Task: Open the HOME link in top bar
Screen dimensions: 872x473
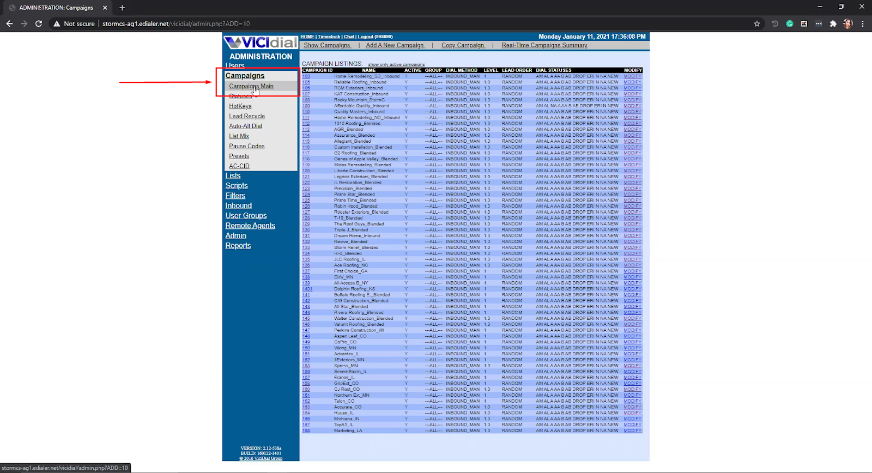Action: [307, 37]
